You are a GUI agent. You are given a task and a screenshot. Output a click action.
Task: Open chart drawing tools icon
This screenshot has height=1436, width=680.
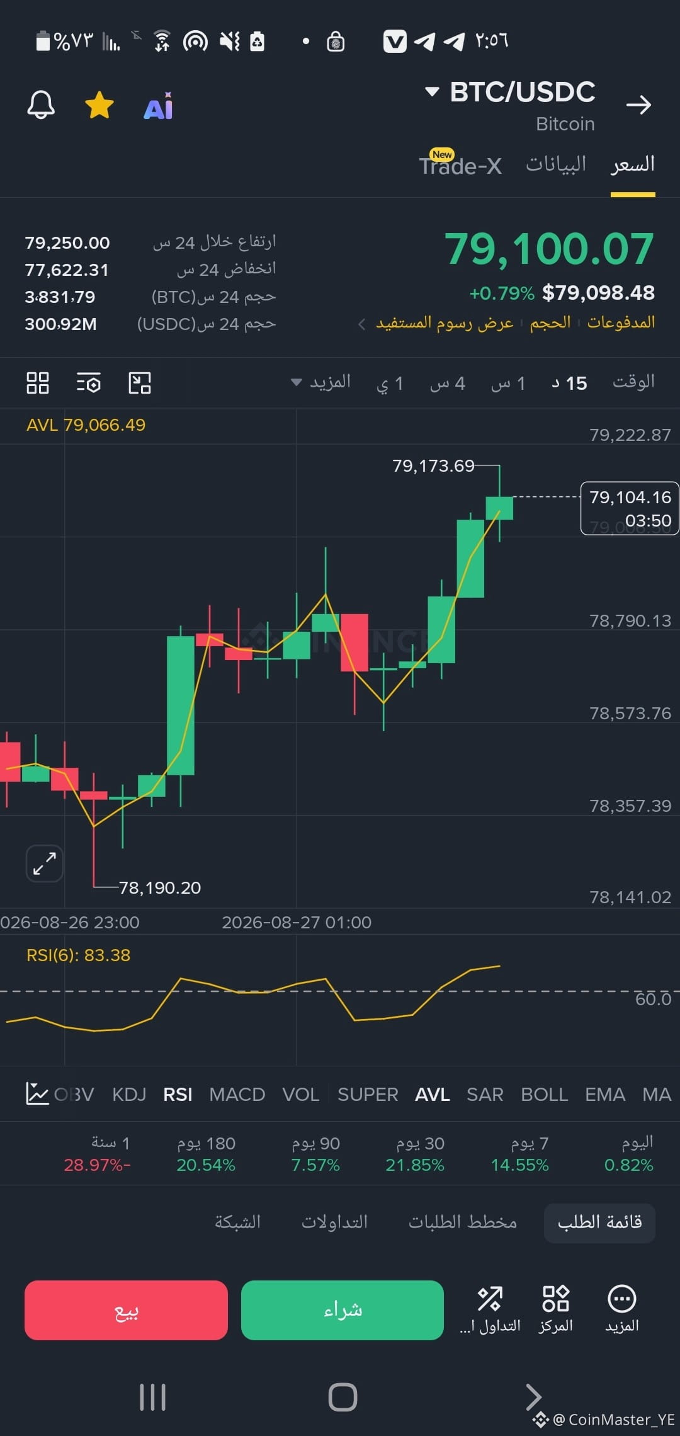tap(140, 383)
